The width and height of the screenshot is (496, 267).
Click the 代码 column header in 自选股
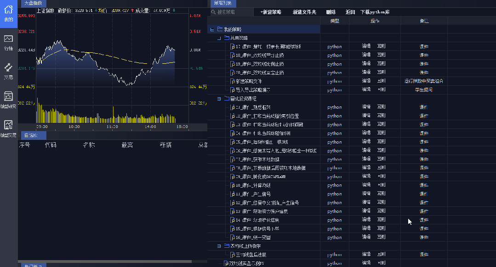tap(51, 145)
